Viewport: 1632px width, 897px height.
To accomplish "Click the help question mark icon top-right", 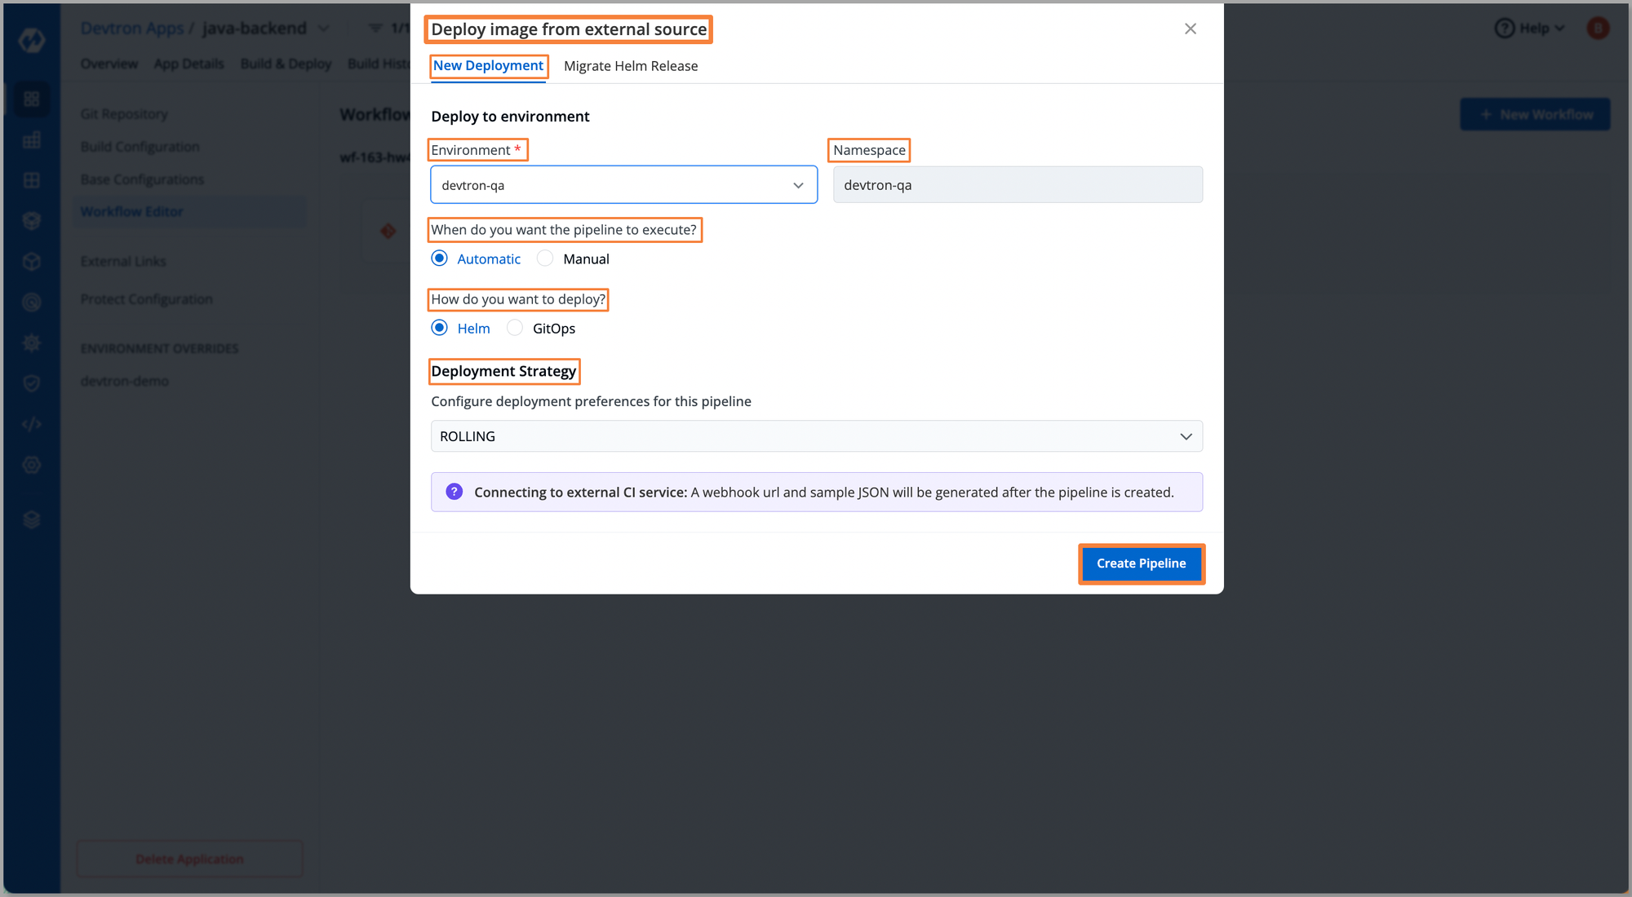I will (1505, 29).
